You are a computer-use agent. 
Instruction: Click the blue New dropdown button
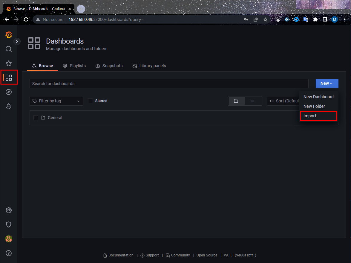coord(327,83)
